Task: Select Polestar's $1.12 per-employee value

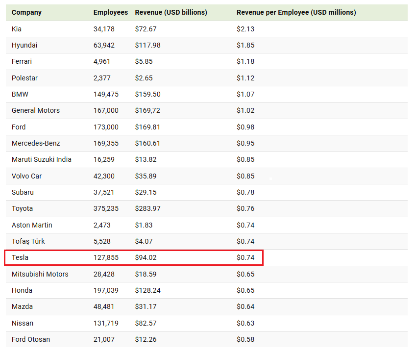Action: [x=245, y=78]
